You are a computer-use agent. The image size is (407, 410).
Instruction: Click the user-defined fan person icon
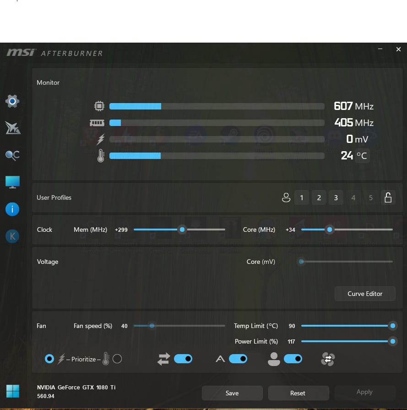tap(274, 359)
